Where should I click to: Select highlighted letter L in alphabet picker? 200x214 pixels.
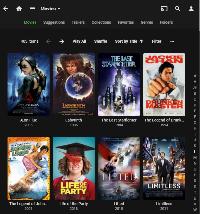(195, 152)
